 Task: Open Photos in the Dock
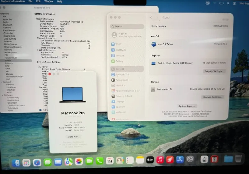(79, 162)
